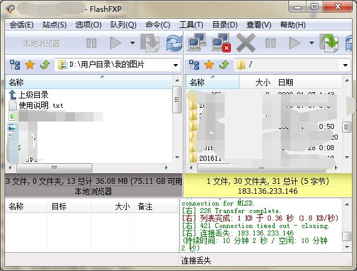
Task: Click the log panel scrollbar thumb
Action: (347, 236)
